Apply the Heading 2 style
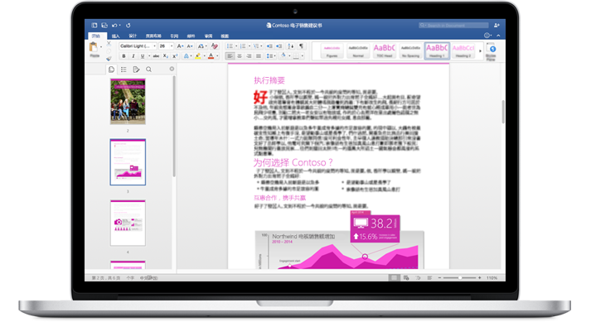This screenshot has height=322, width=591. point(463,50)
